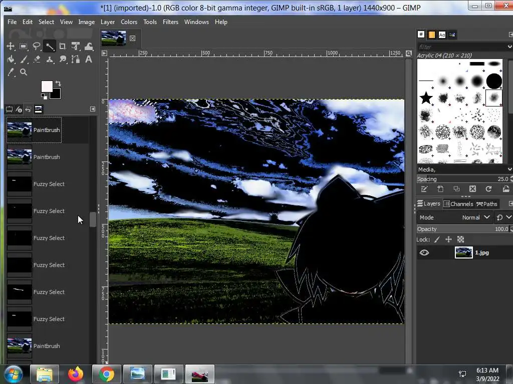Open the Device Status tab
513x384 pixels.
[x=19, y=109]
